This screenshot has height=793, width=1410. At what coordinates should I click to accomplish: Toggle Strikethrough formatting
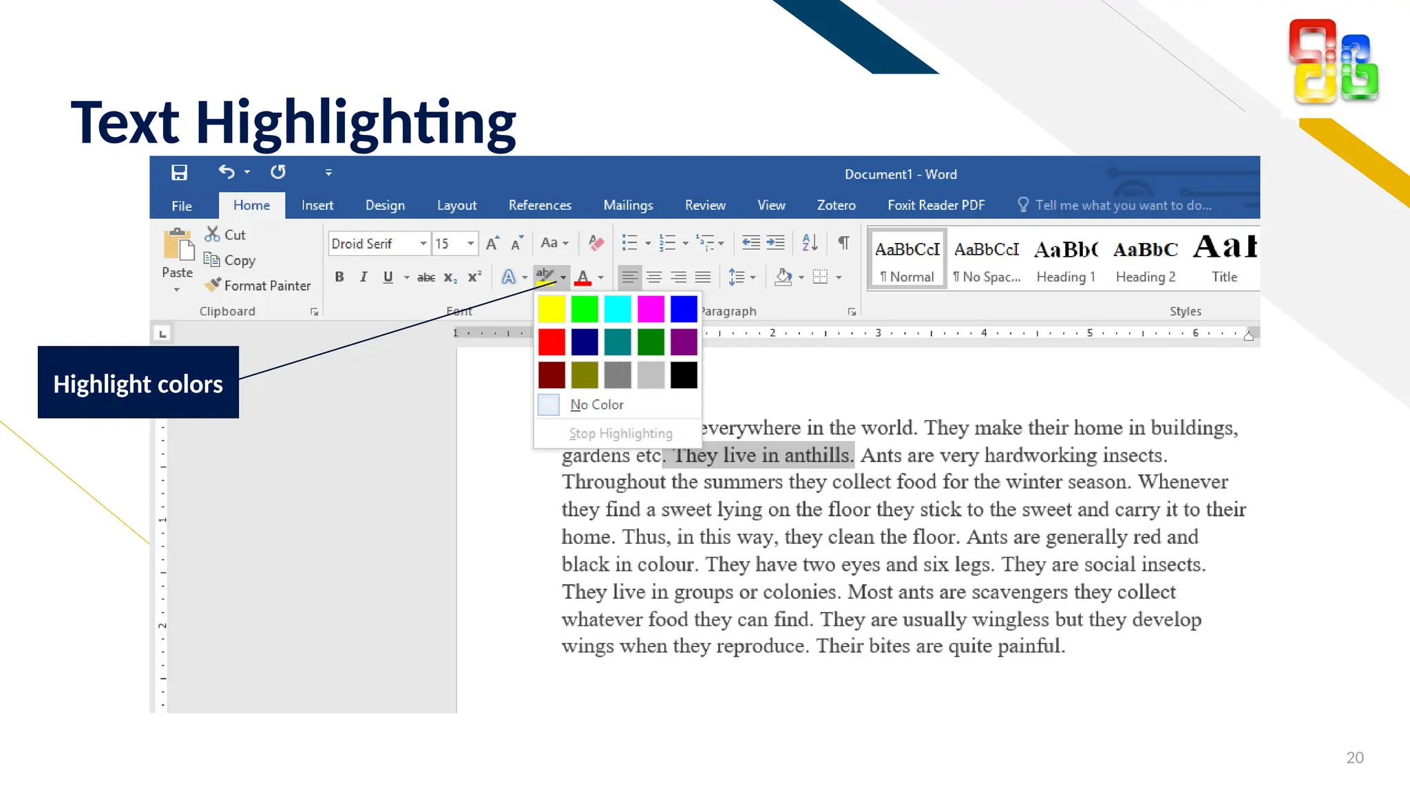(426, 277)
